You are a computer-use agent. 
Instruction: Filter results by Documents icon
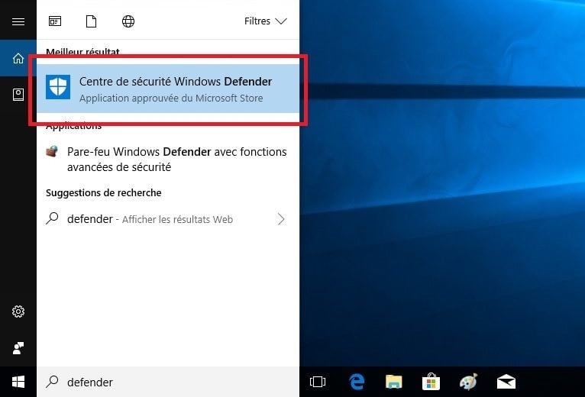[x=91, y=21]
